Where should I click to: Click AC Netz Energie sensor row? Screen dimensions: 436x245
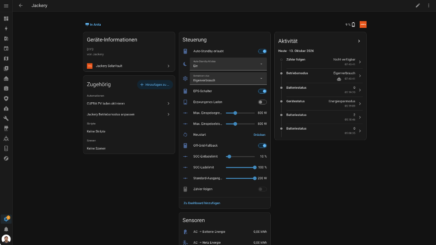coord(225,242)
